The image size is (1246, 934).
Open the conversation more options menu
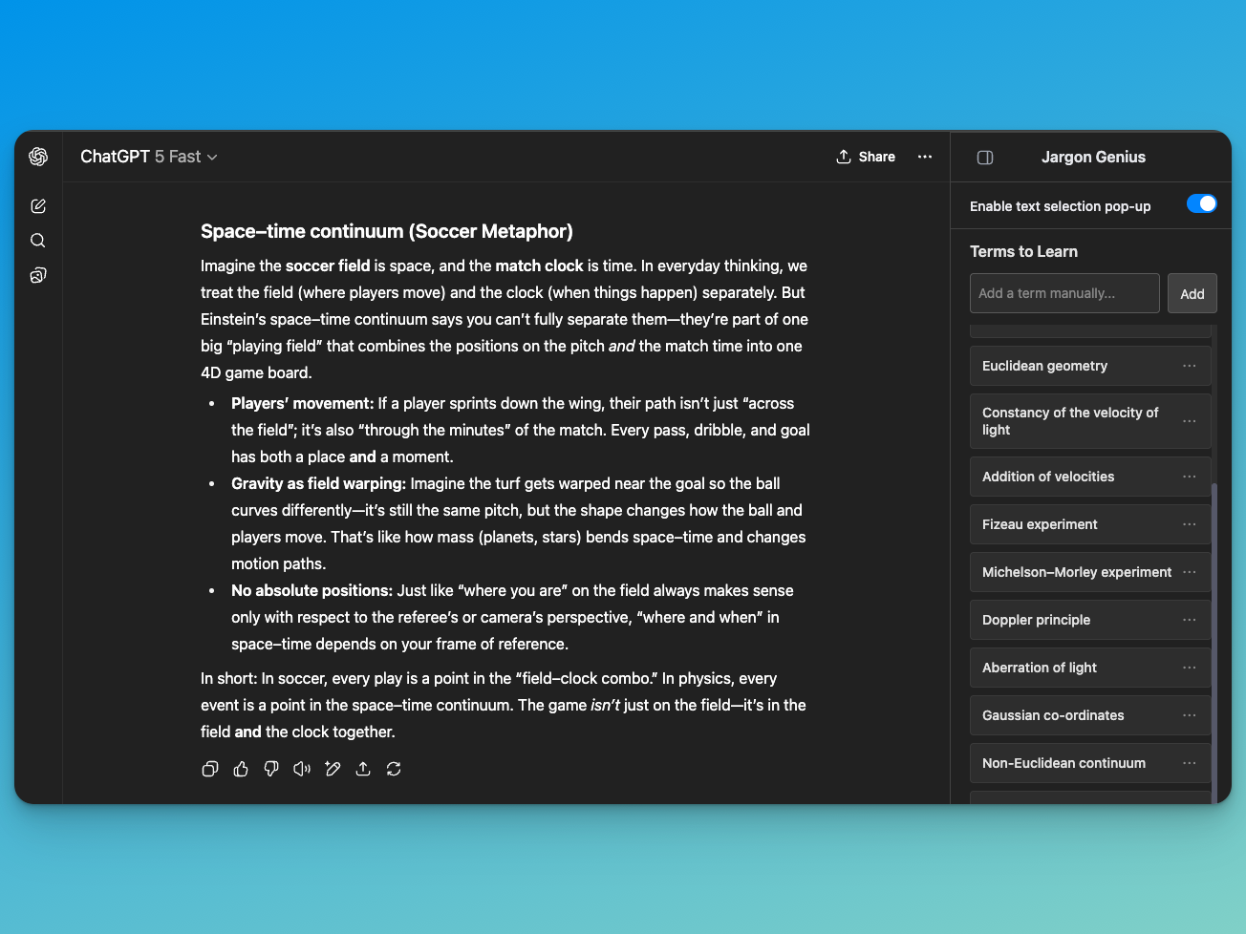tap(925, 157)
